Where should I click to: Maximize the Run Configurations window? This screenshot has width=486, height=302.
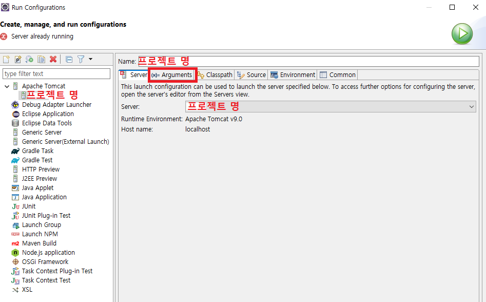pyautogui.click(x=452, y=7)
